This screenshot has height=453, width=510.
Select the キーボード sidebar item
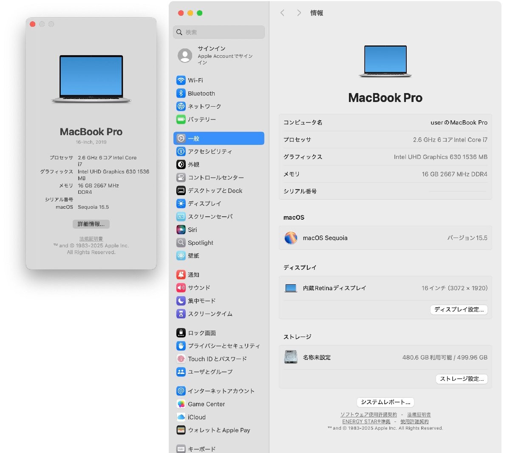point(219,449)
